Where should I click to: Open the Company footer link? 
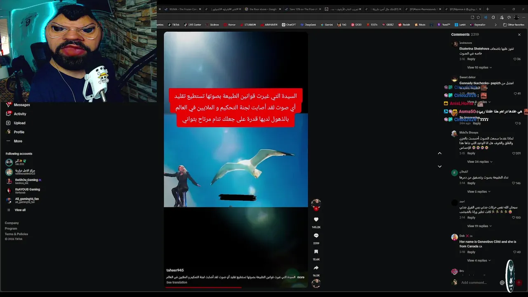(x=12, y=223)
